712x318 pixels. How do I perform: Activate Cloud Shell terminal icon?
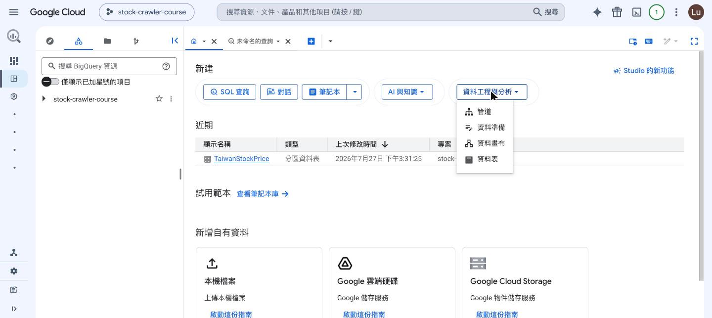637,12
